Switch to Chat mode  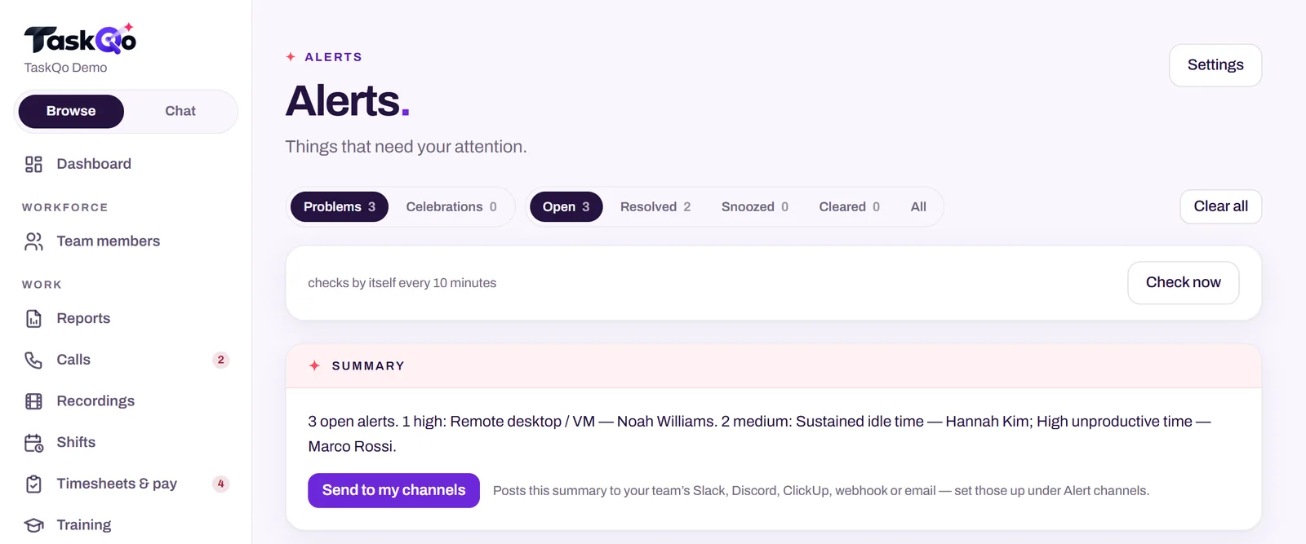pyautogui.click(x=180, y=112)
